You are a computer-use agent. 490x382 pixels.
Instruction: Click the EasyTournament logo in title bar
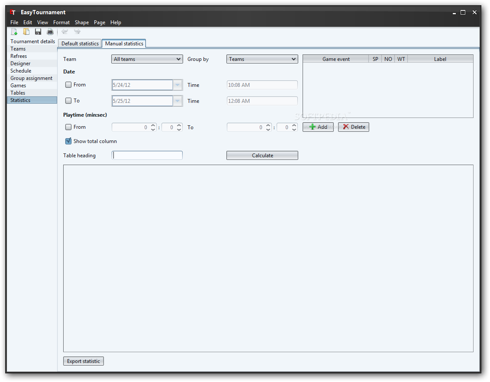coord(13,12)
